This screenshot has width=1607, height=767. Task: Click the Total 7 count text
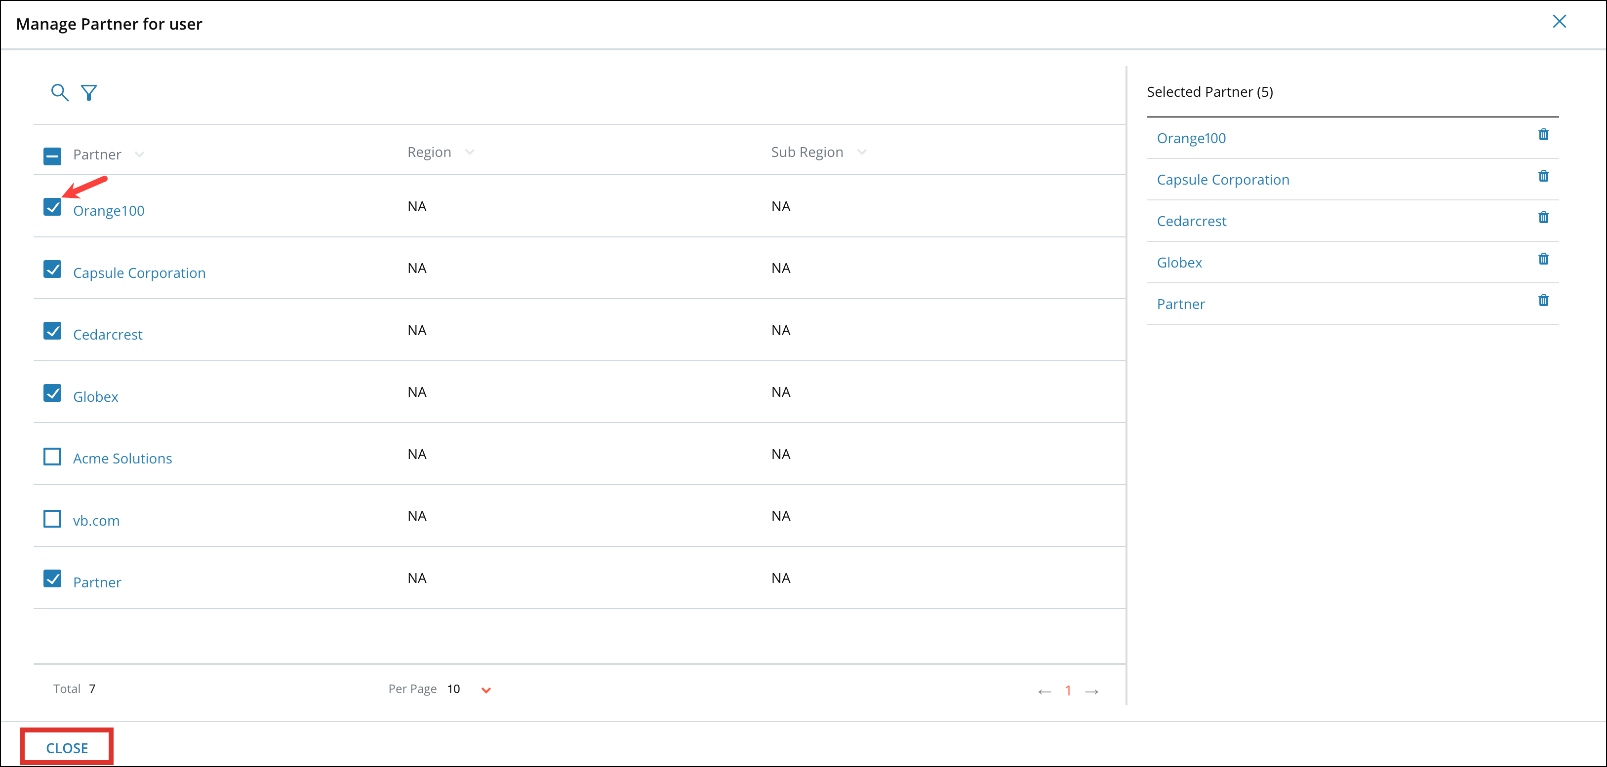74,689
